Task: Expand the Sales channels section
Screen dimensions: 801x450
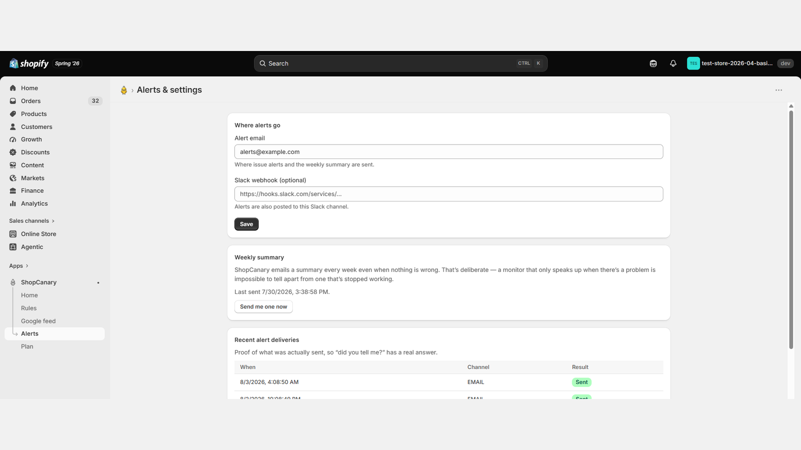Action: pyautogui.click(x=32, y=221)
